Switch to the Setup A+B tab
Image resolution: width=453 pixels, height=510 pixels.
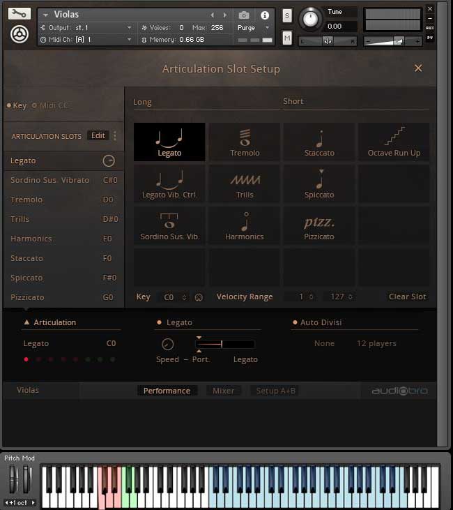pyautogui.click(x=275, y=391)
